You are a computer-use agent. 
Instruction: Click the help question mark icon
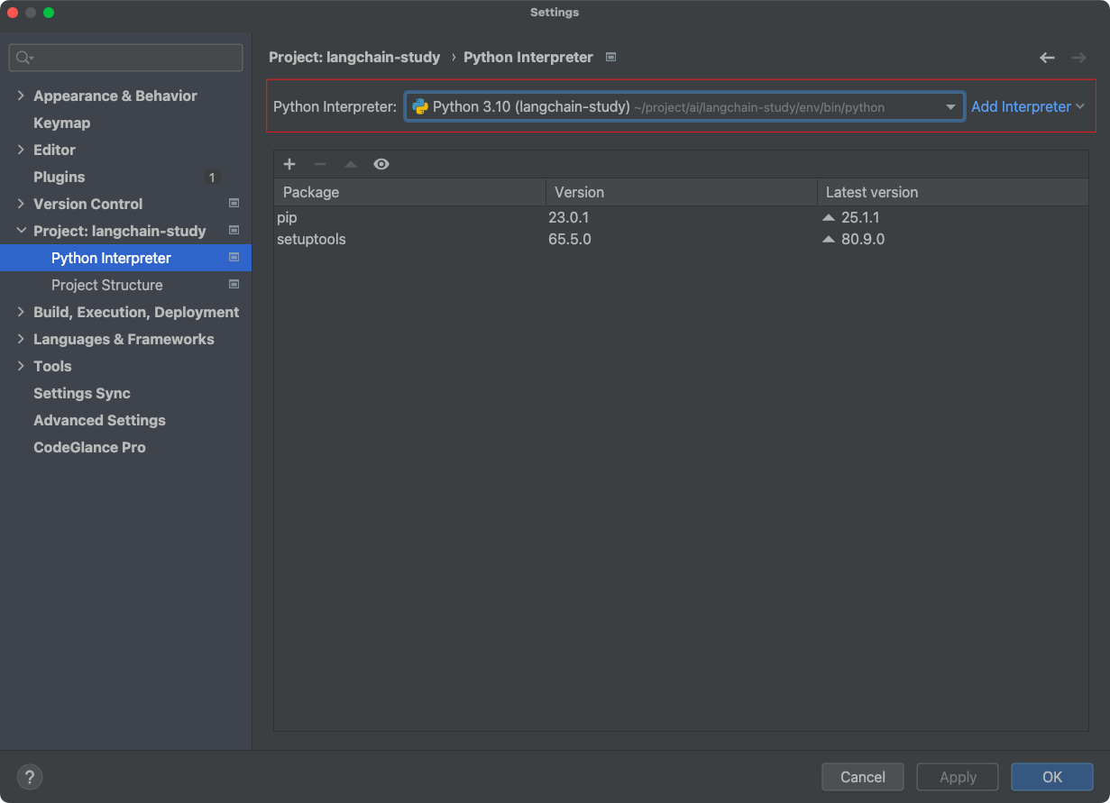click(29, 776)
